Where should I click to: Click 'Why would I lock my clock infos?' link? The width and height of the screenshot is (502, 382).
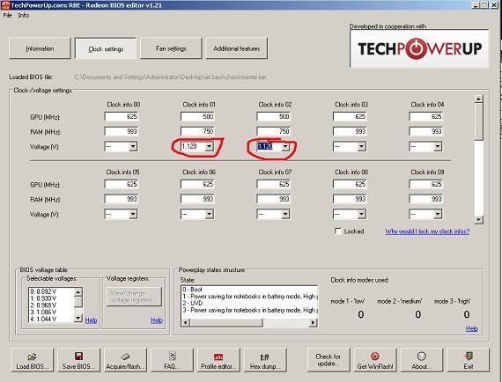coord(427,231)
